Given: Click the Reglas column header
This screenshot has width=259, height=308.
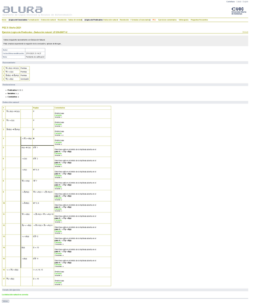Looking at the screenshot, I should pos(36,108).
